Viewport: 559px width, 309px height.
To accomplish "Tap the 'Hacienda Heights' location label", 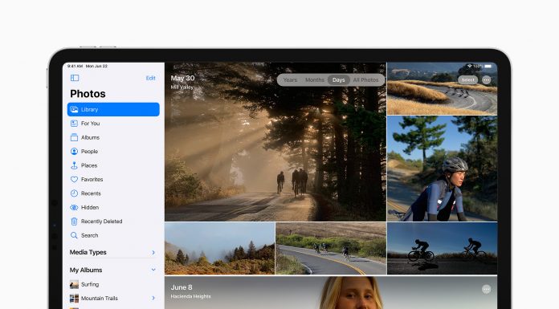I will point(190,296).
